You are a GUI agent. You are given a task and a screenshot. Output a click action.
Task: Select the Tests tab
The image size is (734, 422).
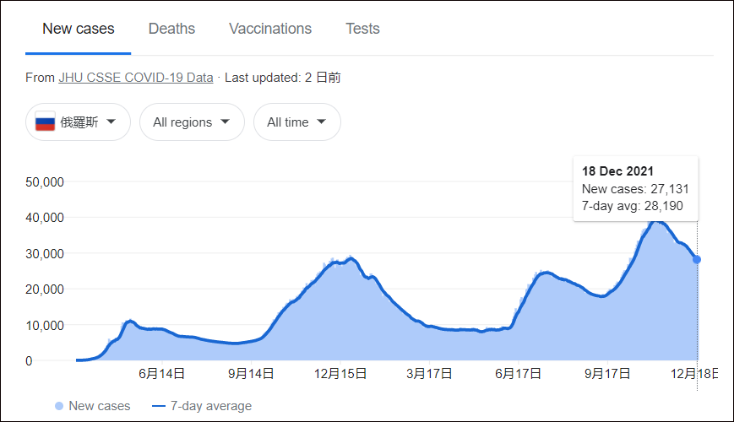click(362, 29)
